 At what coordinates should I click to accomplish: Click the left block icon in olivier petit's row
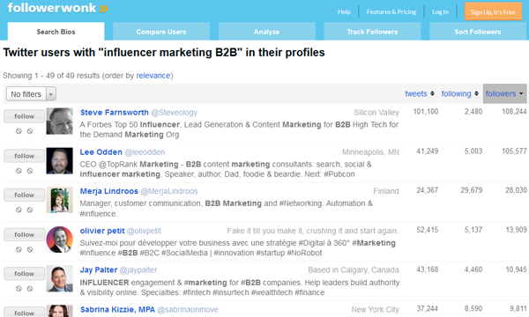[19, 249]
